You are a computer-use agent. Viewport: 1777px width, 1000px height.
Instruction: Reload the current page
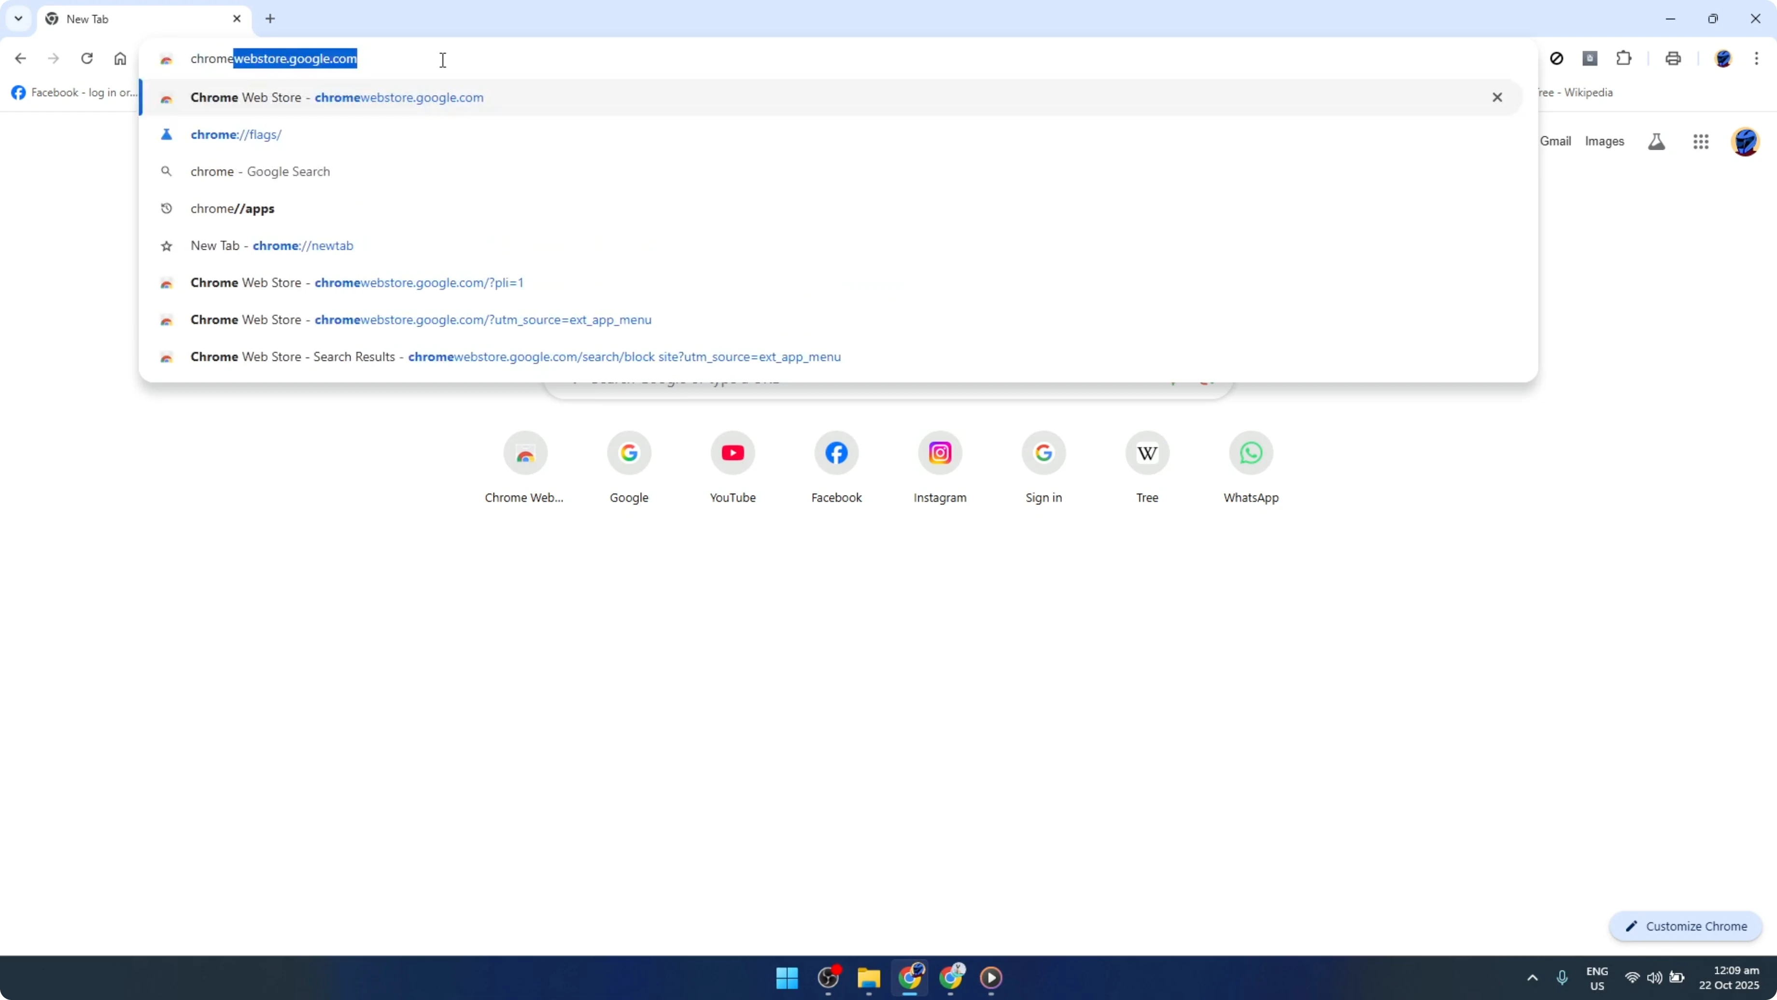click(x=87, y=58)
